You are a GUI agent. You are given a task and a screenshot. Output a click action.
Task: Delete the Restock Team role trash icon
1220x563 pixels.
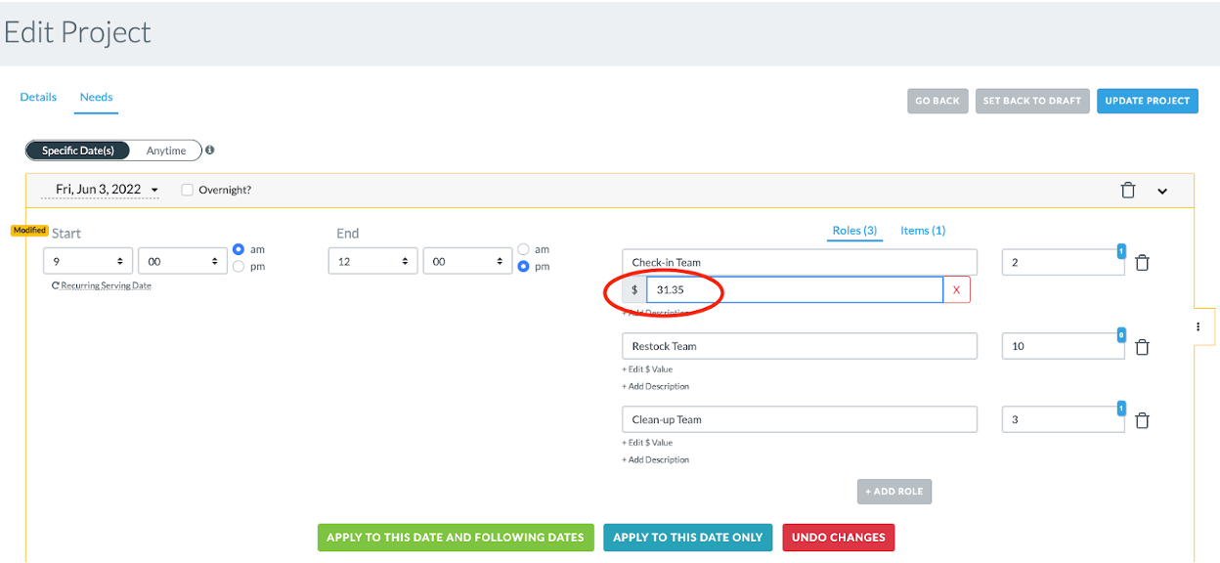point(1142,346)
